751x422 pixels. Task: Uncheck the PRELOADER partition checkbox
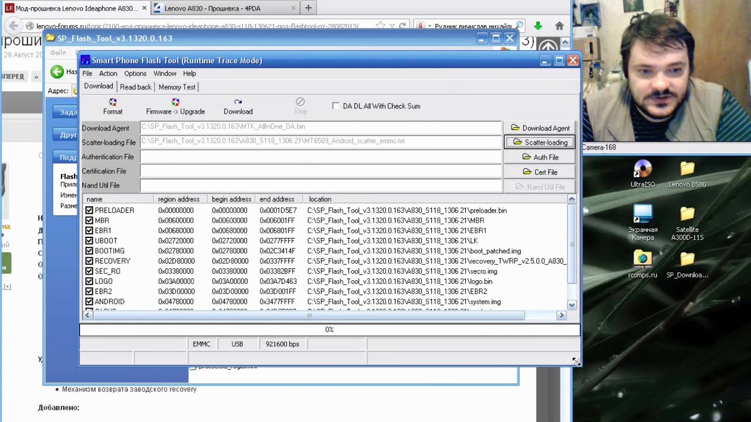point(89,210)
